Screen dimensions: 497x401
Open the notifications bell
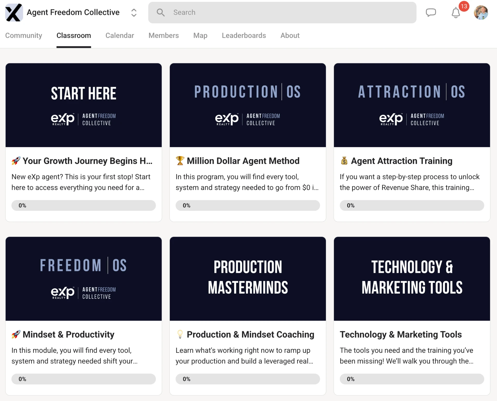456,13
